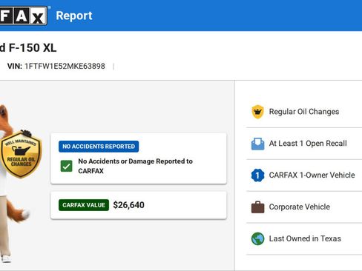Open the Regular Oil Changes row

304,112
